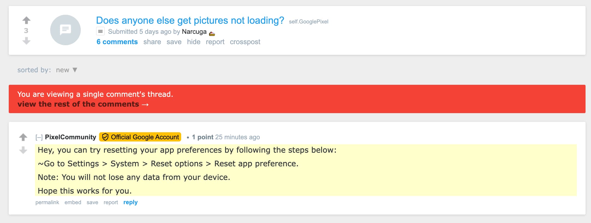This screenshot has height=223, width=591.
Task: Hide this post
Action: pyautogui.click(x=193, y=42)
